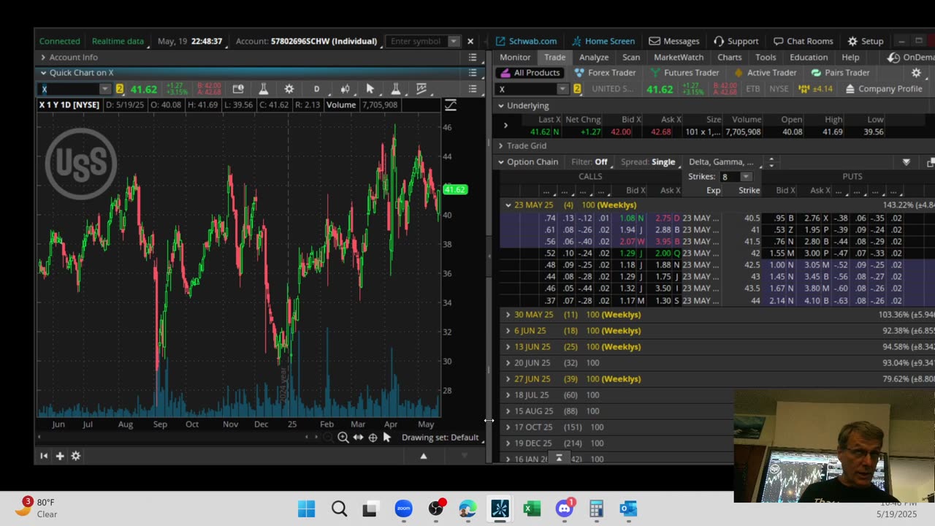935x526 pixels.
Task: Open the Schwab.com link
Action: pos(526,41)
